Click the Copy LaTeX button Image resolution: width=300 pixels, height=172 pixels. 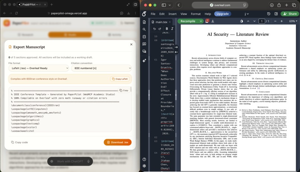(120, 79)
